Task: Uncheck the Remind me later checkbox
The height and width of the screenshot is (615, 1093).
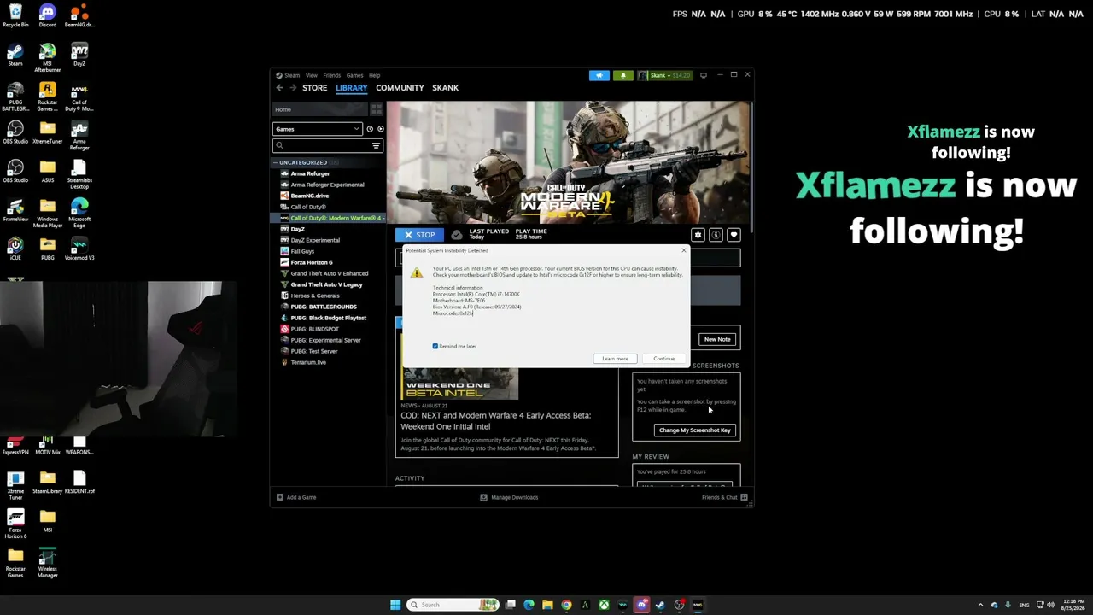Action: tap(435, 346)
